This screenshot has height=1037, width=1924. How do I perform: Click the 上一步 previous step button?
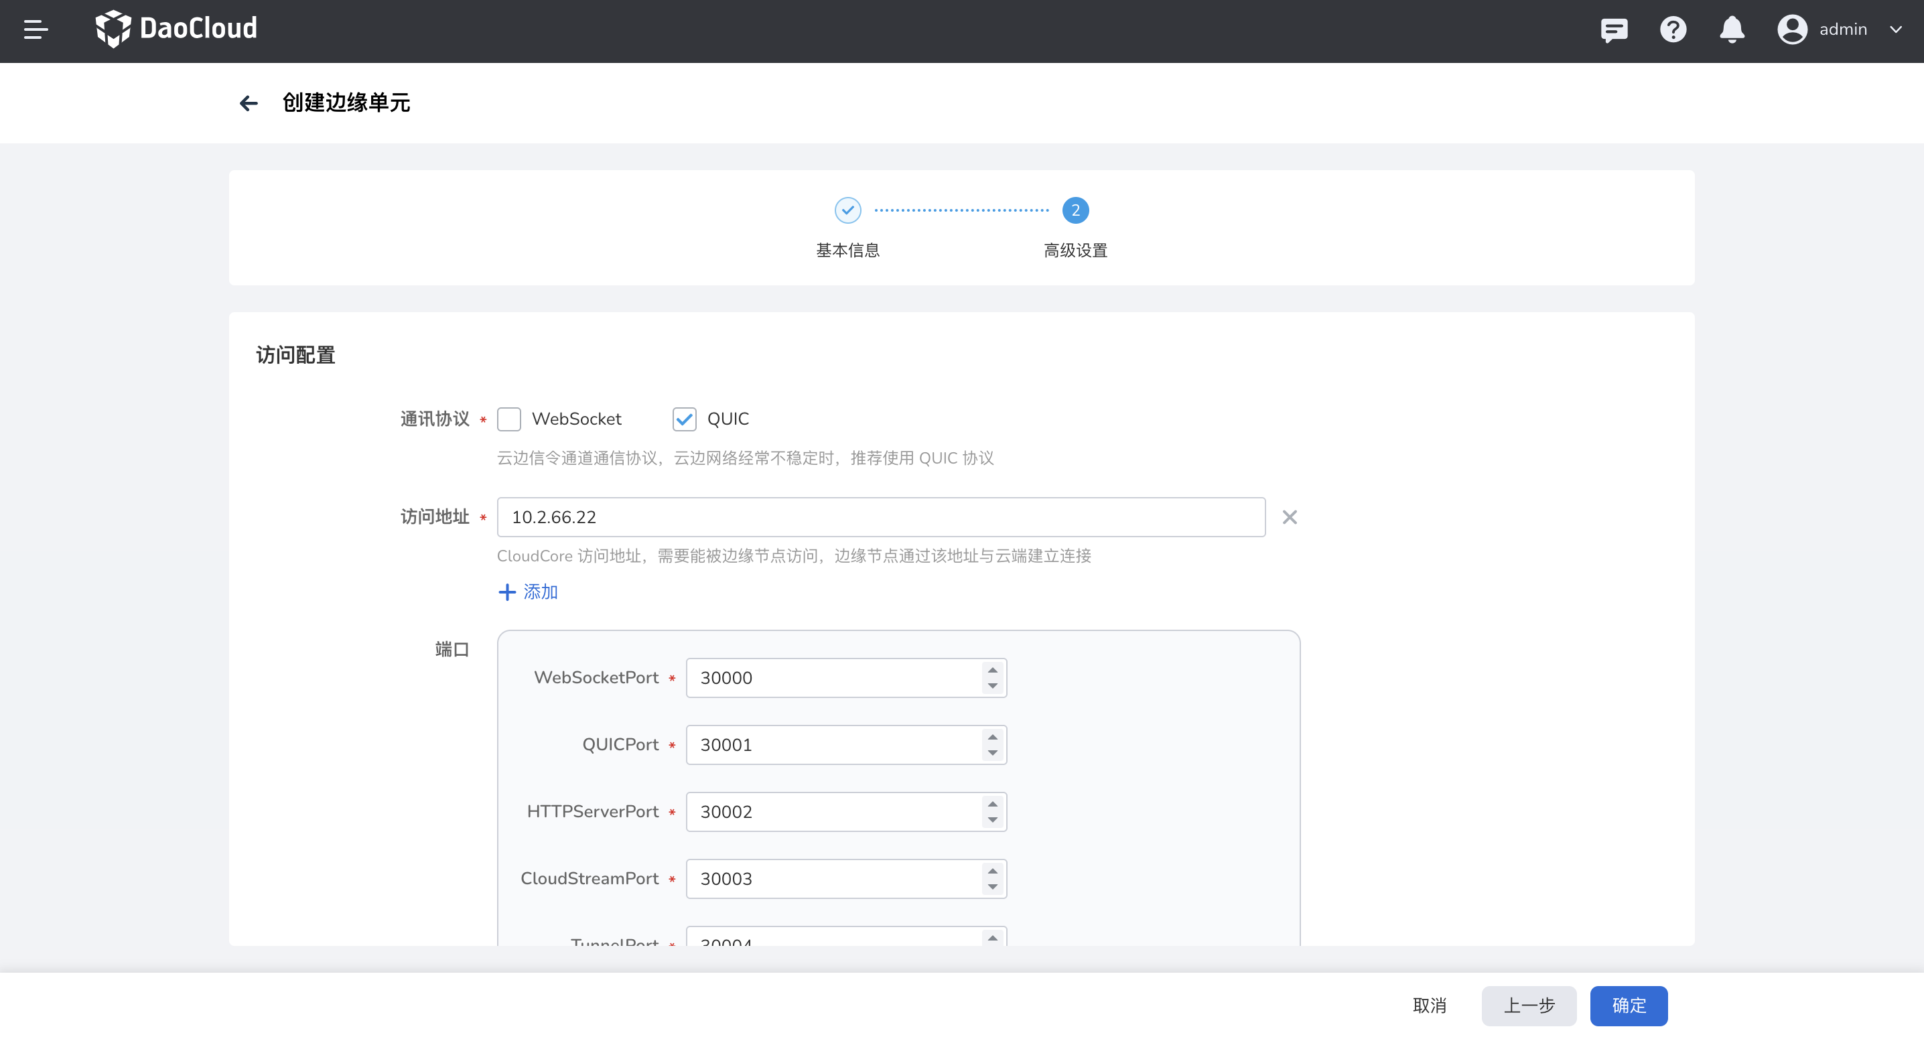1528,1006
